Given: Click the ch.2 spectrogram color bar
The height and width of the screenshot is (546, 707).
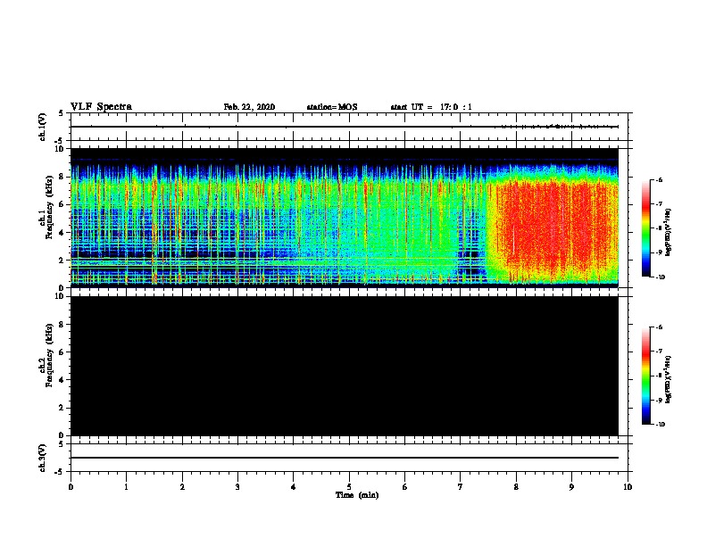Looking at the screenshot, I should 645,376.
